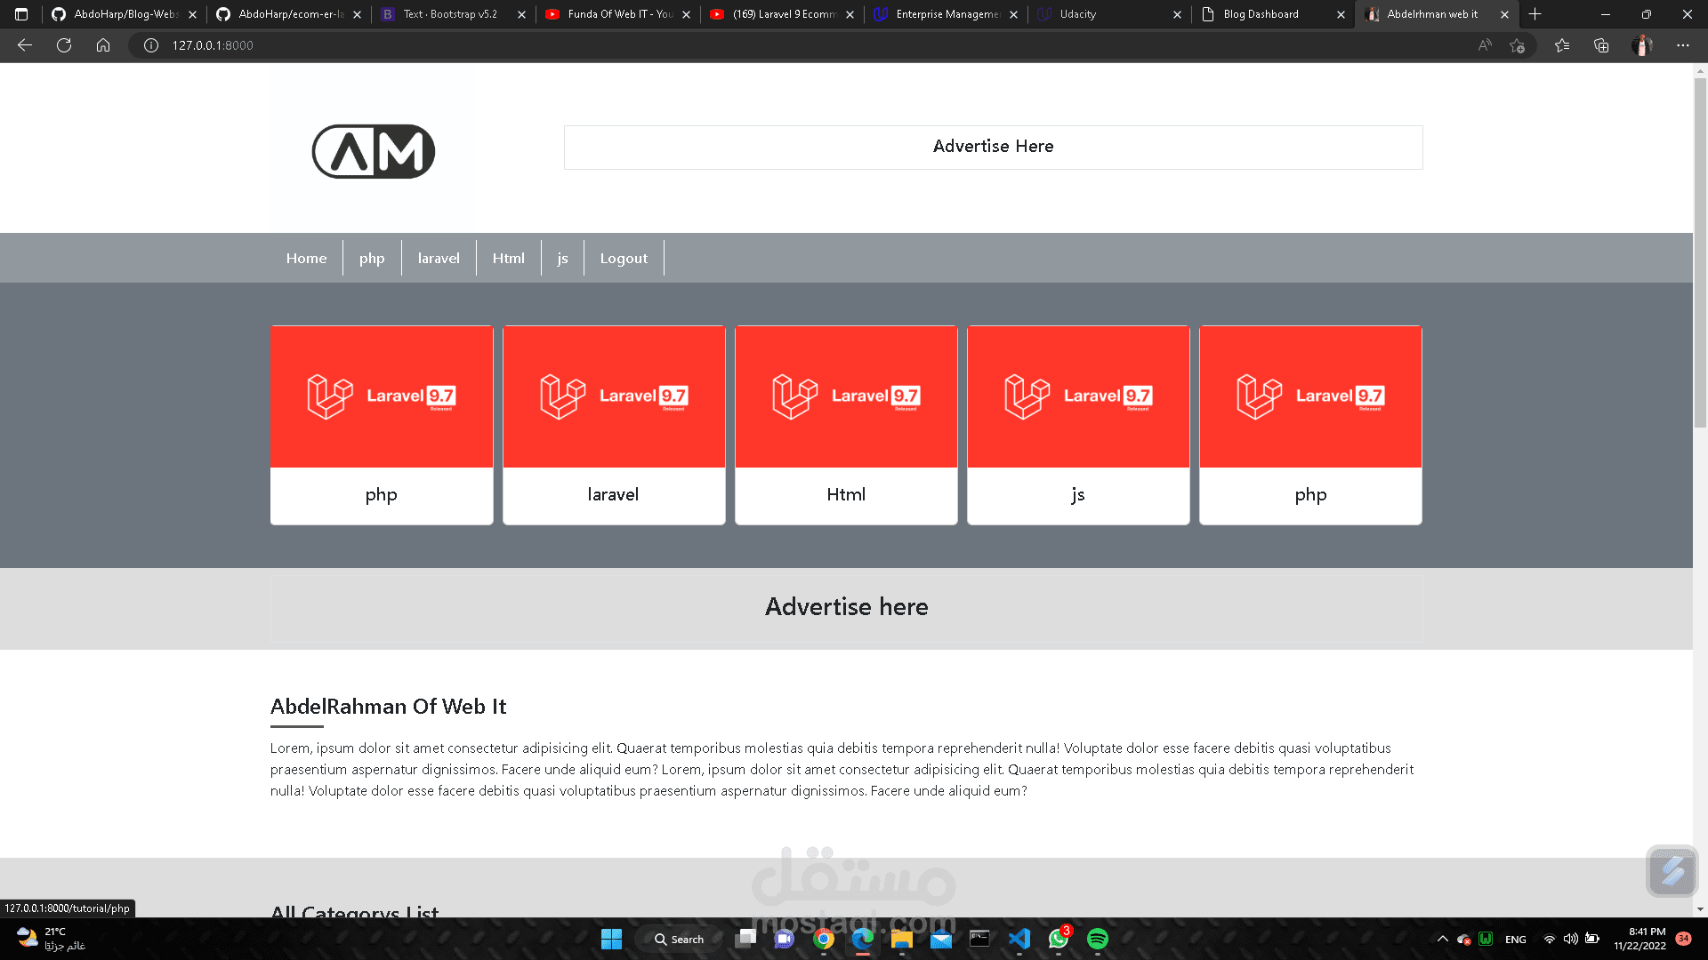This screenshot has height=960, width=1708.
Task: Click the taskbar Search box
Action: tap(680, 939)
